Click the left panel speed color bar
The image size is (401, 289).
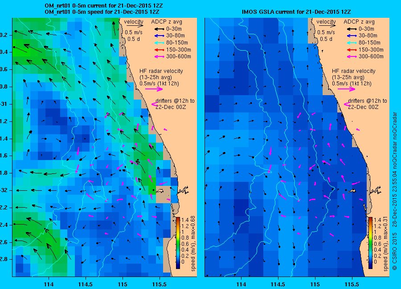click(x=178, y=243)
